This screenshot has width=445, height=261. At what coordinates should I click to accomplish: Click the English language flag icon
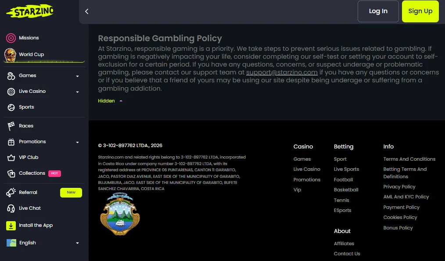pos(11,243)
